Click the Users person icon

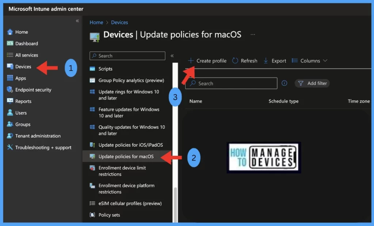point(10,113)
